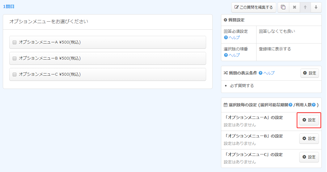The height and width of the screenshot is (172, 327).
Task: Move question down with arrow icon
Action: point(316,7)
